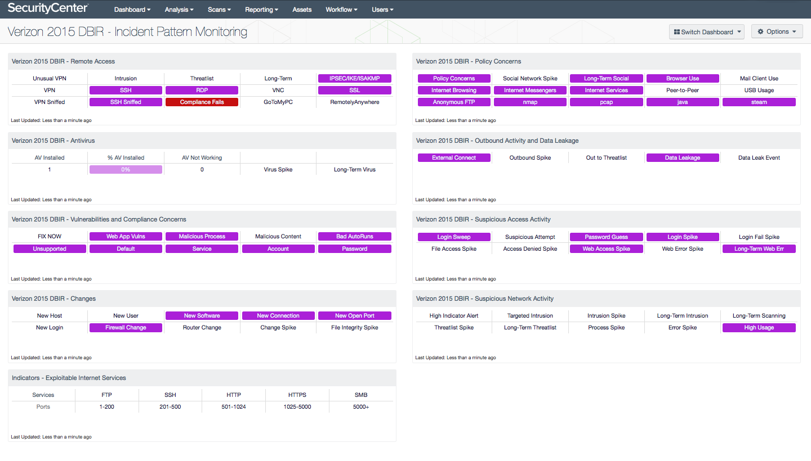The image size is (811, 461).
Task: Click the Router Change cell
Action: point(202,328)
